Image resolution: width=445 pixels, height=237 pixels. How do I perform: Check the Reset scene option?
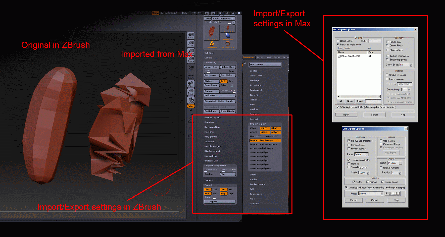[338, 41]
